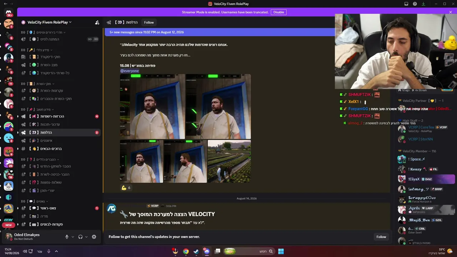Open the blue smiley face server icon
Viewport: 457px width, 257px height.
coord(9,138)
